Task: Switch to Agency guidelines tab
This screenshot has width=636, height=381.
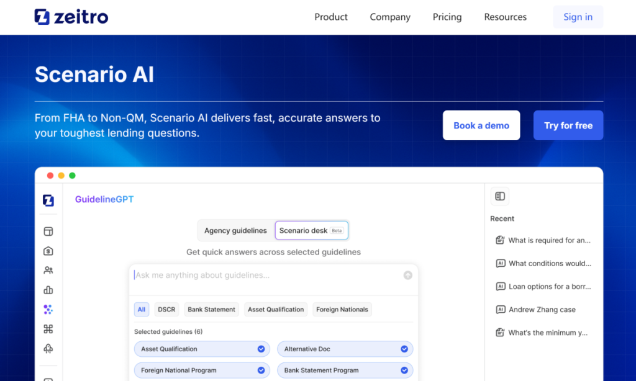Action: pos(235,231)
